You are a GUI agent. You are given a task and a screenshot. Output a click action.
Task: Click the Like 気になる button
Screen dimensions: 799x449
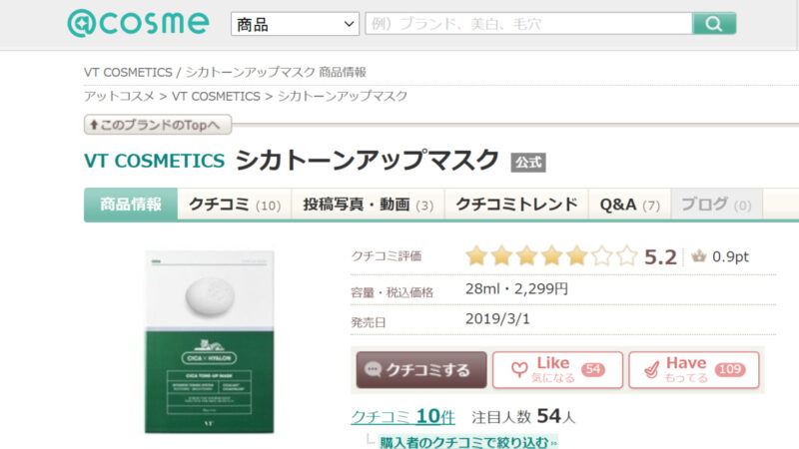pos(557,370)
